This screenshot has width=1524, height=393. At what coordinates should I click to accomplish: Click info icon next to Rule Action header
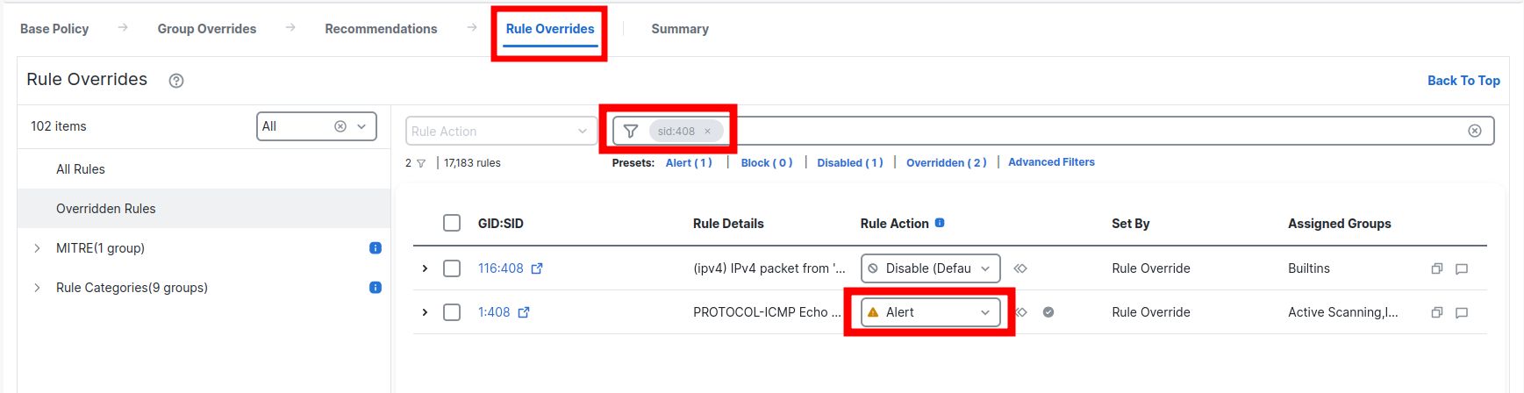click(940, 223)
